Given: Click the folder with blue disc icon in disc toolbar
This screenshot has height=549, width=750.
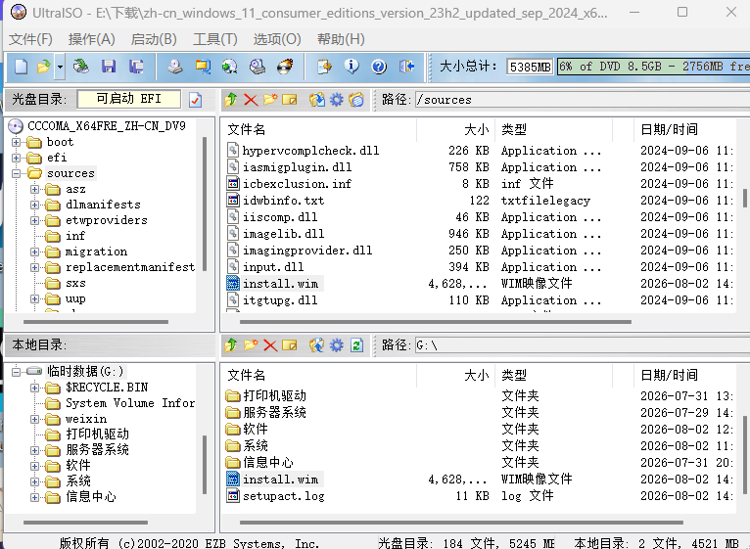Looking at the screenshot, I should tap(356, 100).
